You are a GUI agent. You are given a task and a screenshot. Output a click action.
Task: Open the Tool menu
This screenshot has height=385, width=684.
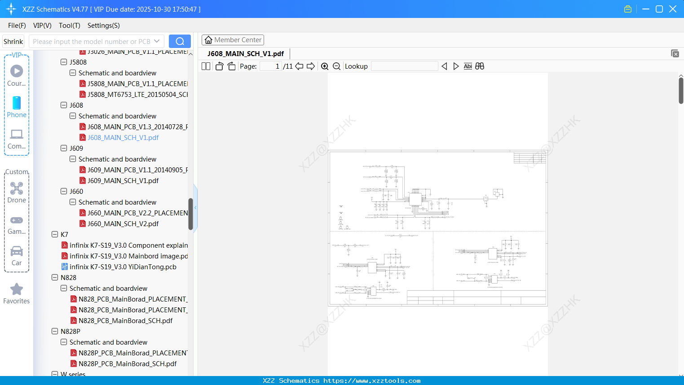click(x=69, y=26)
